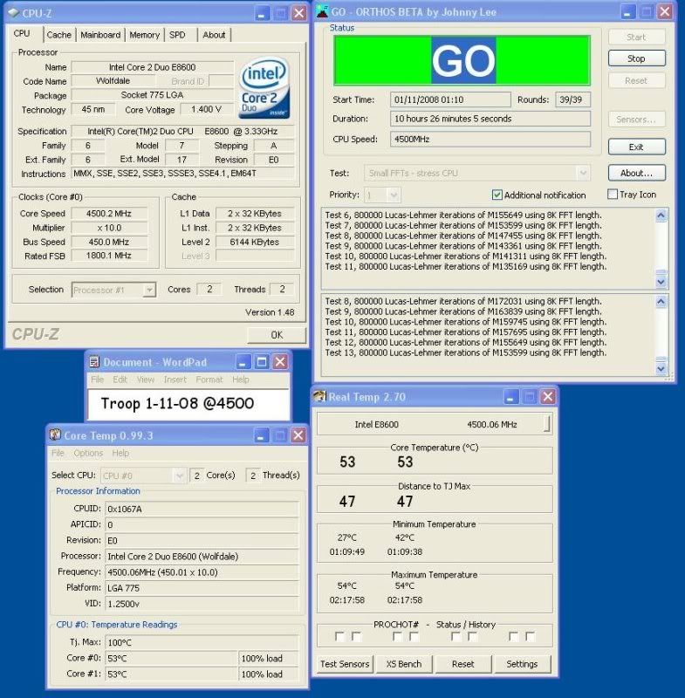Click the Core Temp title bar icon
The image size is (685, 698).
pos(55,435)
